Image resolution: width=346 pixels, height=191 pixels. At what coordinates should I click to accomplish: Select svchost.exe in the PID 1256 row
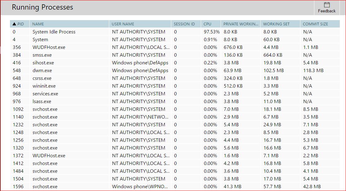[45, 140]
